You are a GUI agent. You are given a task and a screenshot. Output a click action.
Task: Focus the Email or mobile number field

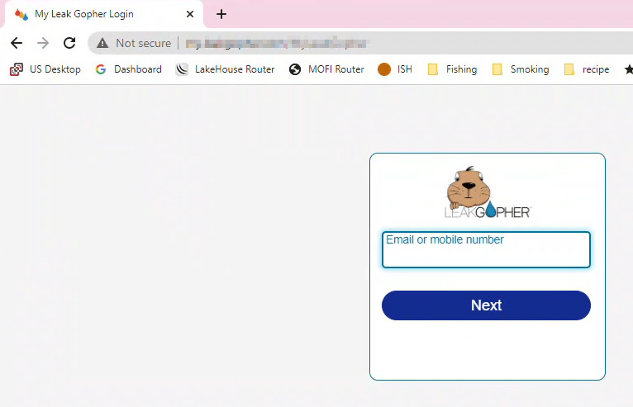[486, 250]
